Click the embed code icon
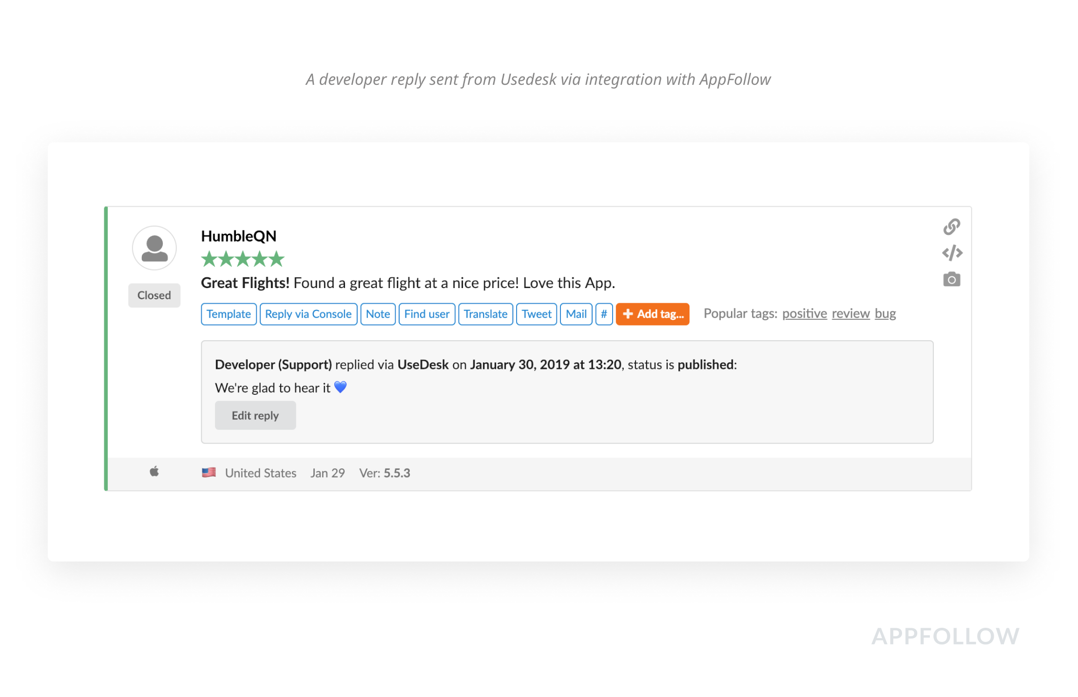The image size is (1078, 697). pos(952,253)
